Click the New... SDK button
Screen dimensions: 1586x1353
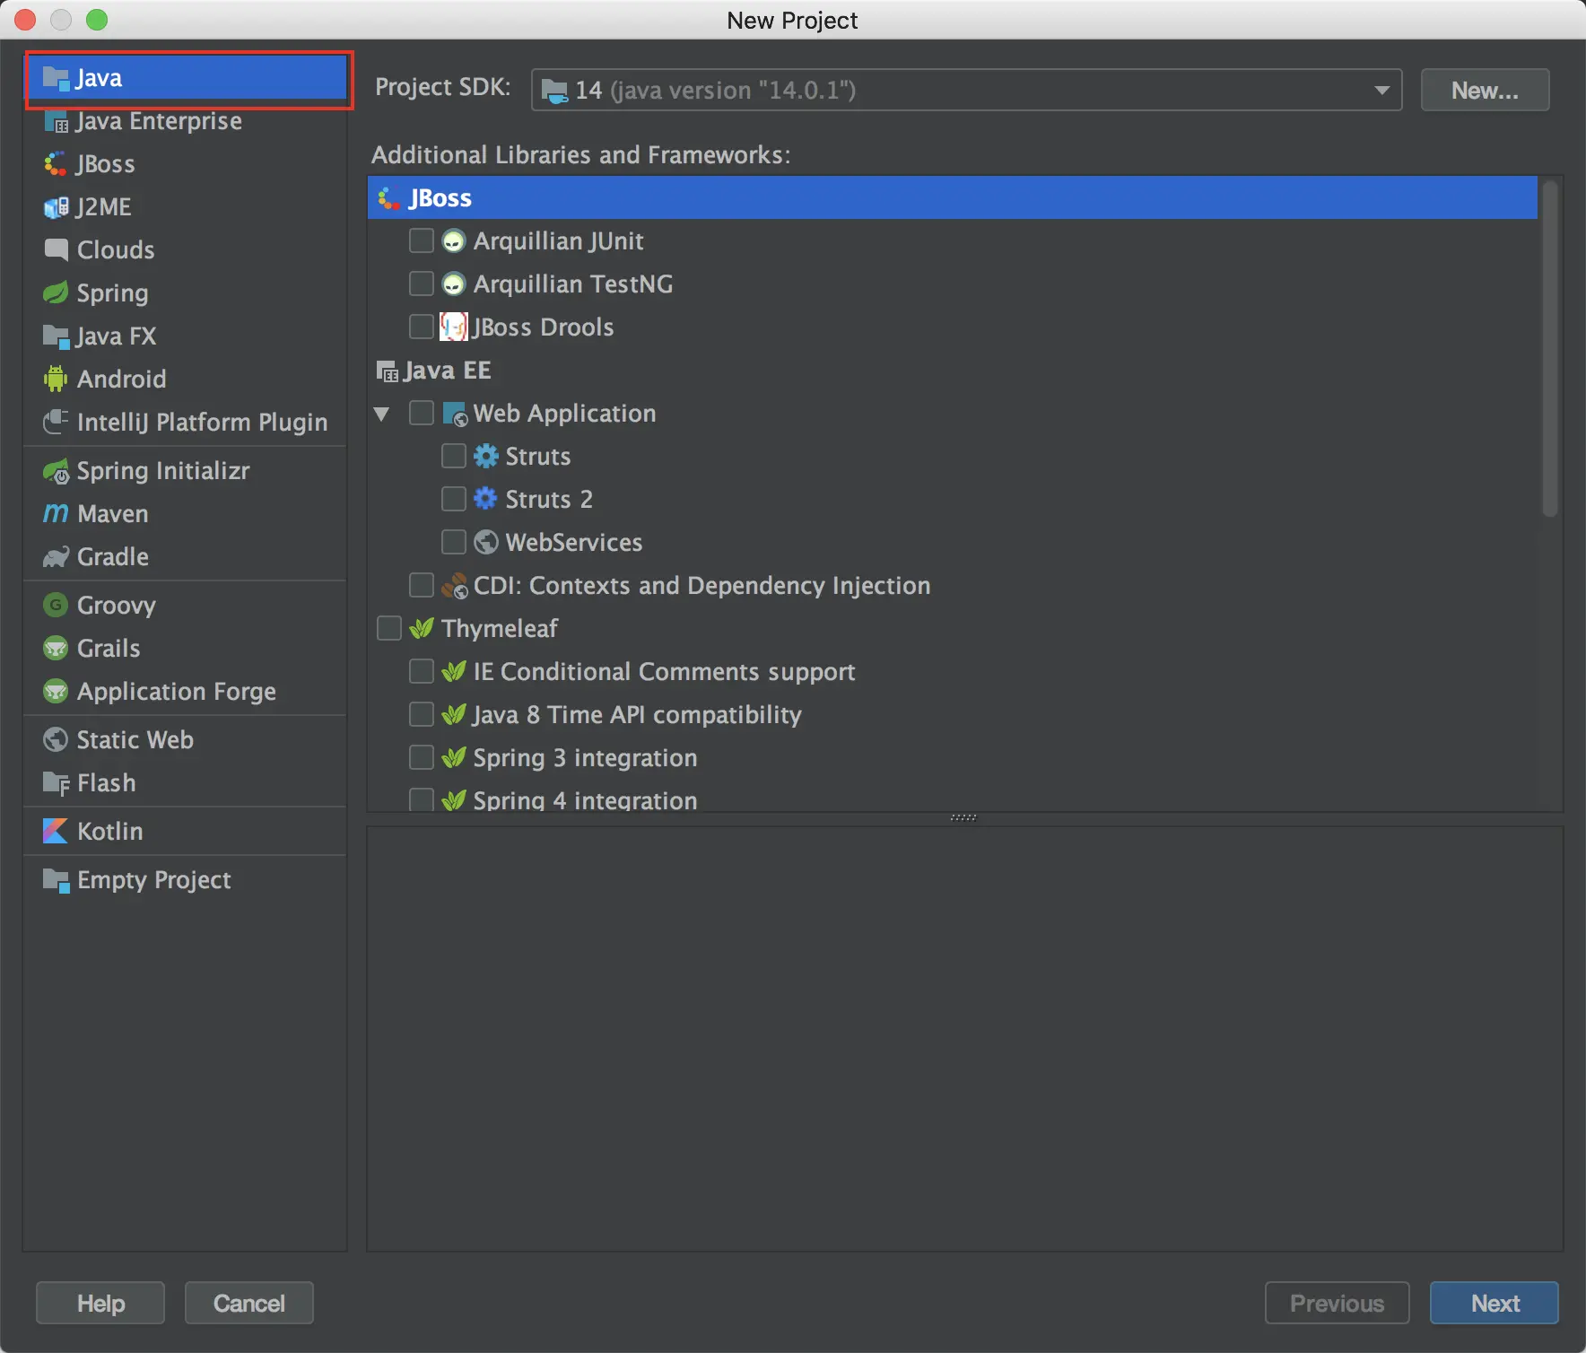1485,90
